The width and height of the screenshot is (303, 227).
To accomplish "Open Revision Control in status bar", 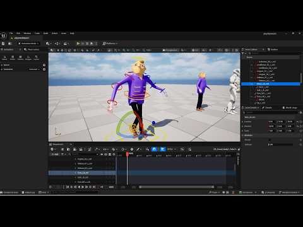I will pyautogui.click(x=289, y=192).
